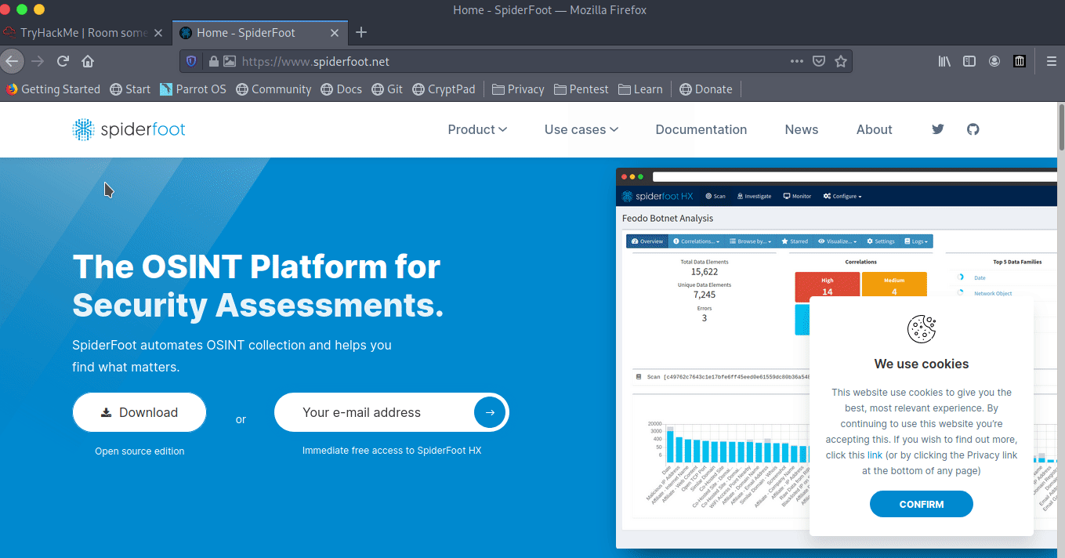Expand the Use cases dropdown
This screenshot has width=1065, height=558.
point(581,129)
